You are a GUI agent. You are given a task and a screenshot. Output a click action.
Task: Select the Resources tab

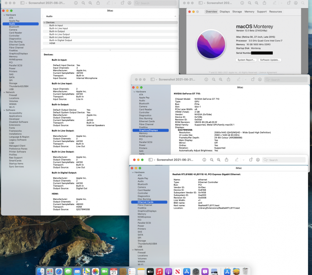point(275,11)
